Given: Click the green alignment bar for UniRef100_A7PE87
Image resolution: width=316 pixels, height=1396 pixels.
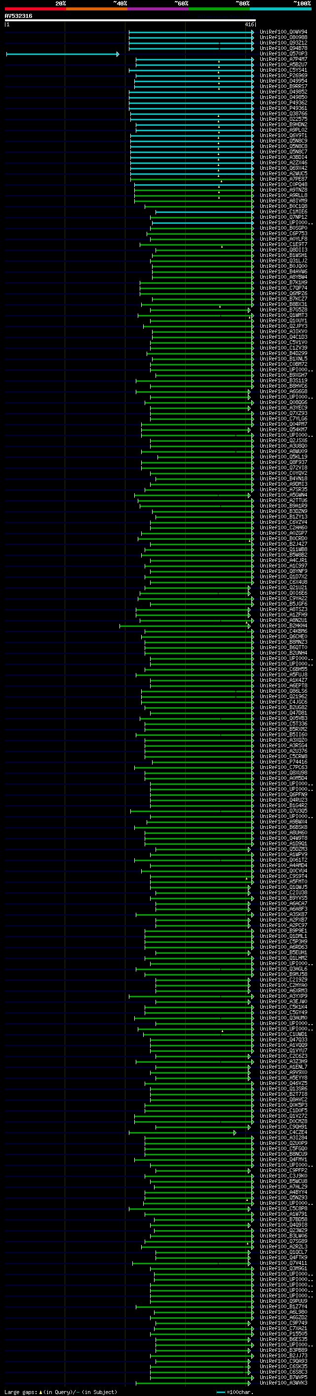Looking at the screenshot, I should (192, 179).
